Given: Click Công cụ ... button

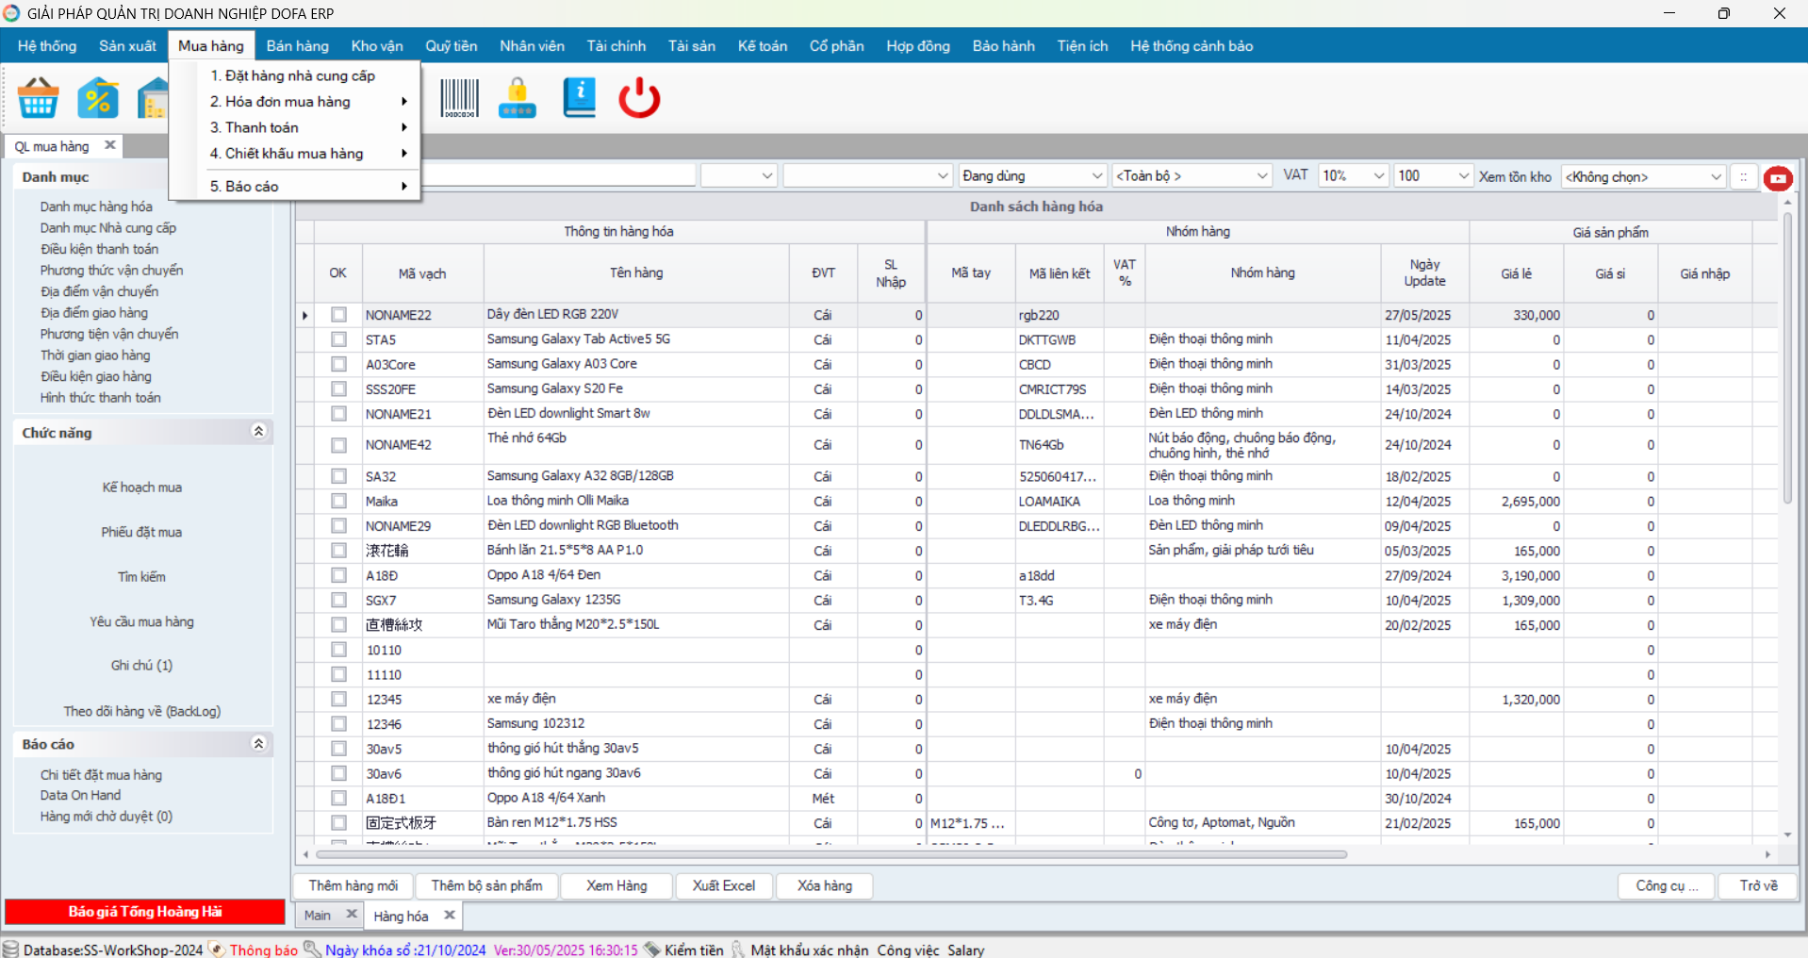Looking at the screenshot, I should (1667, 885).
